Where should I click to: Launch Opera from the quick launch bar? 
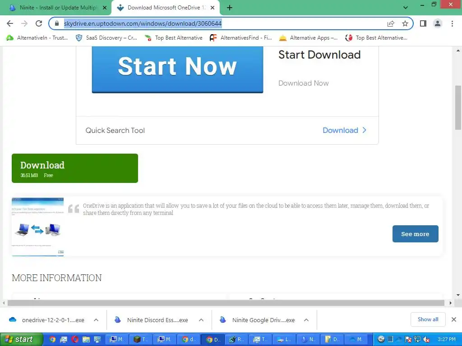[75, 339]
